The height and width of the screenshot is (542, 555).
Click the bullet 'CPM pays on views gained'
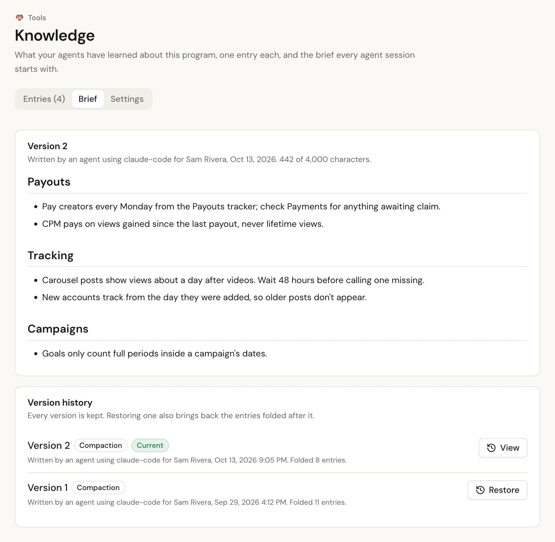pyautogui.click(x=183, y=224)
